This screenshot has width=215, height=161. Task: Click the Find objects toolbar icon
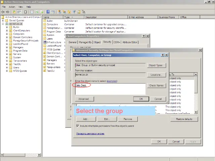(79, 12)
